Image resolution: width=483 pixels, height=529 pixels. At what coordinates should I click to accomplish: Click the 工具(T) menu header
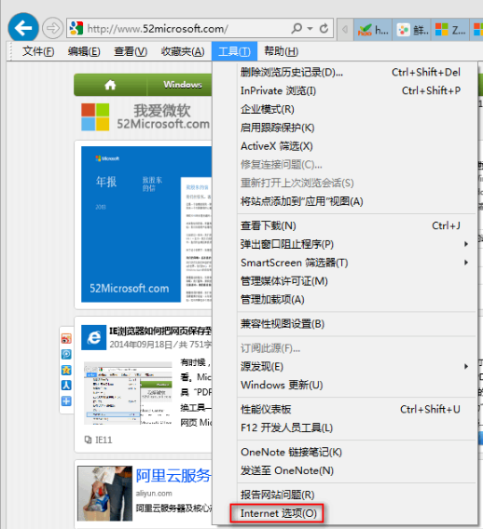coord(234,51)
